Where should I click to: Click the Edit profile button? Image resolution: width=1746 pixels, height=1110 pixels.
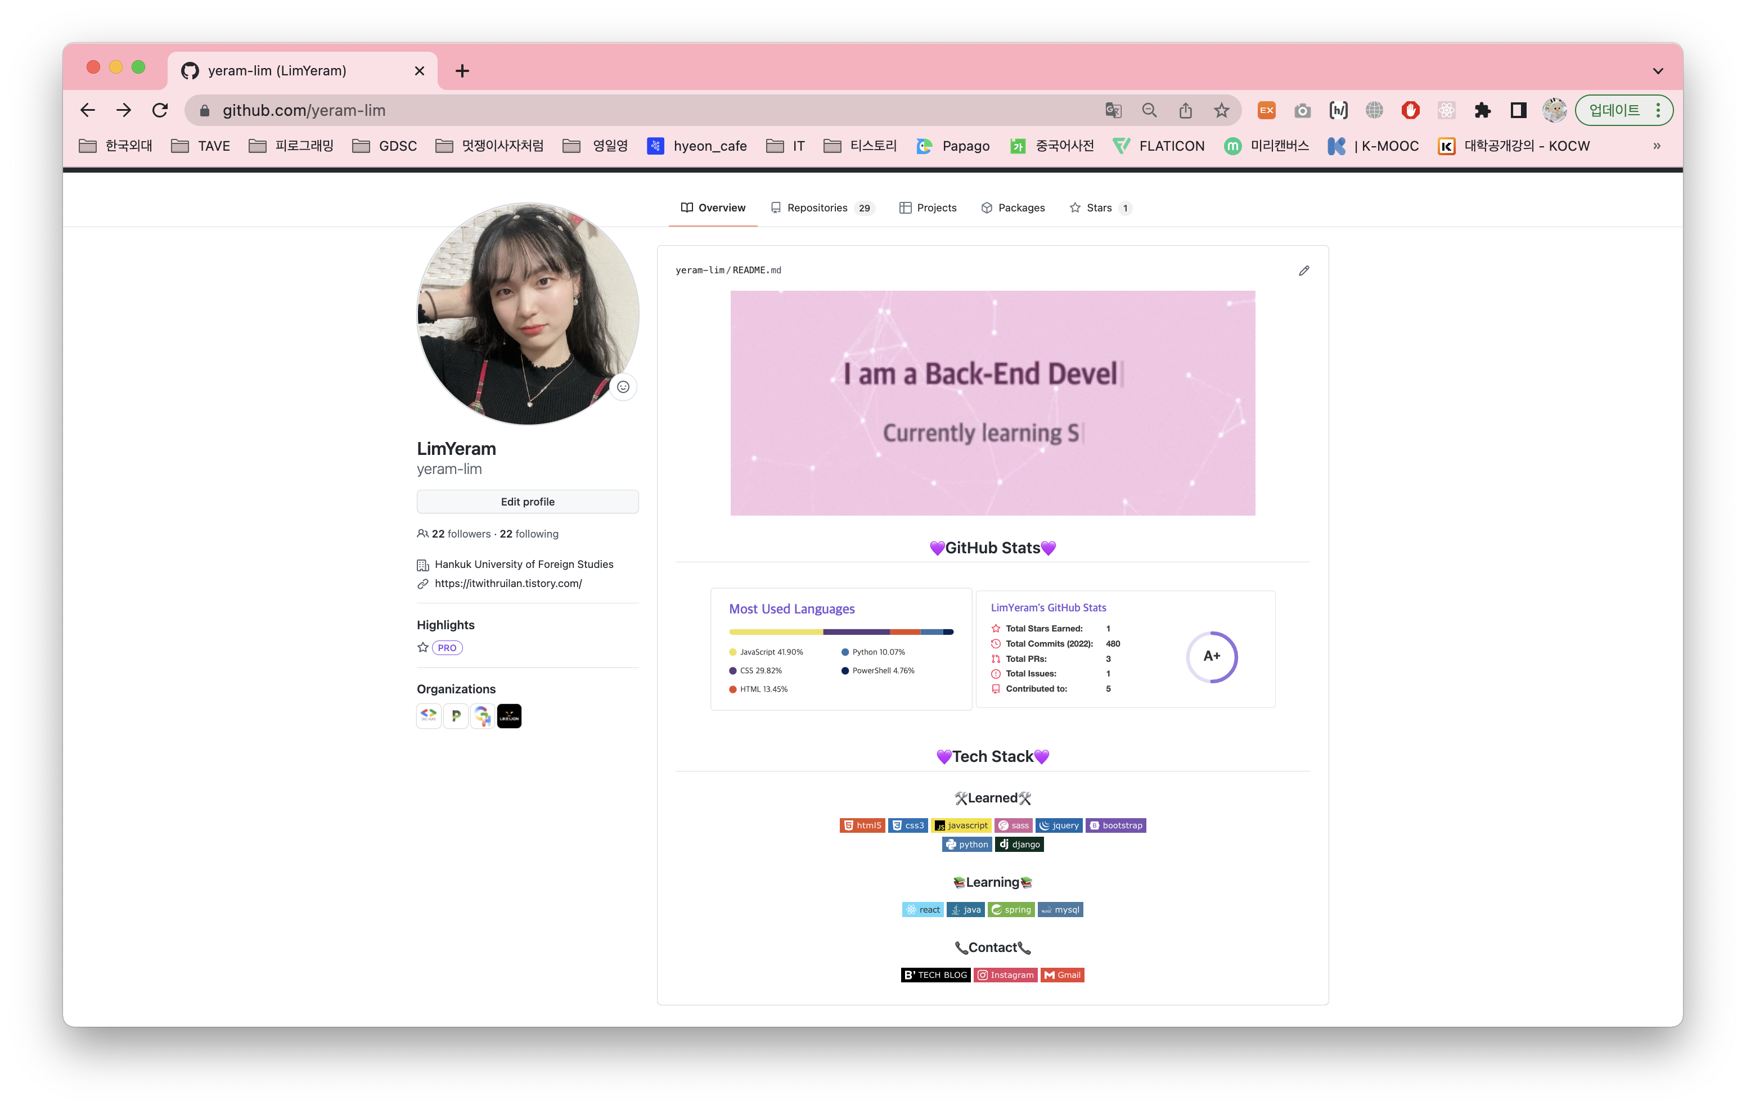tap(527, 502)
